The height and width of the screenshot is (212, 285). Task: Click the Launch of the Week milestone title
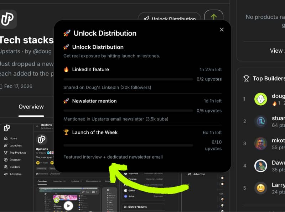pyautogui.click(x=95, y=132)
